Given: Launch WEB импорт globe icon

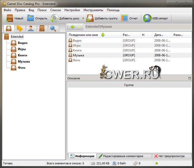Looking at the screenshot, I should (147, 18).
